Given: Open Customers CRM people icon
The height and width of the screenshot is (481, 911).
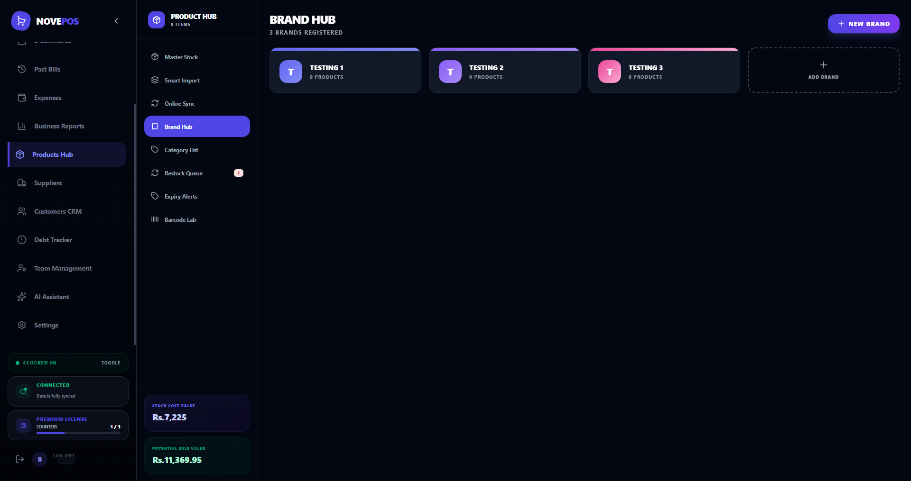Looking at the screenshot, I should 22,211.
